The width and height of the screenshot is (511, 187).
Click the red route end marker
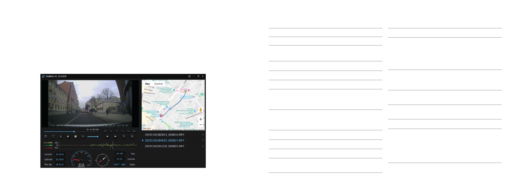161,115
